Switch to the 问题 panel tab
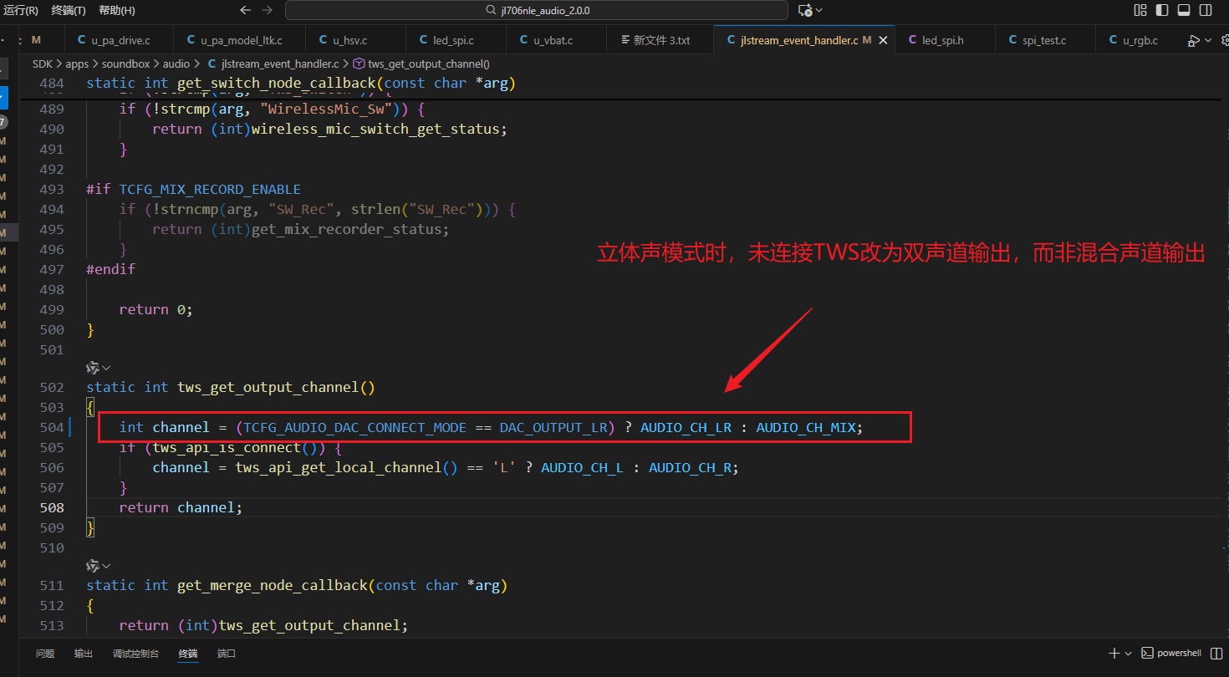Viewport: 1229px width, 677px height. click(x=45, y=654)
